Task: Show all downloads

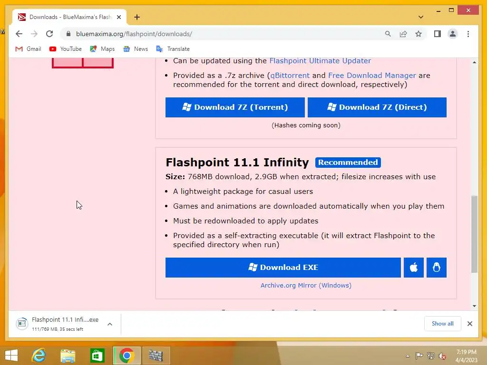Action: (x=442, y=324)
